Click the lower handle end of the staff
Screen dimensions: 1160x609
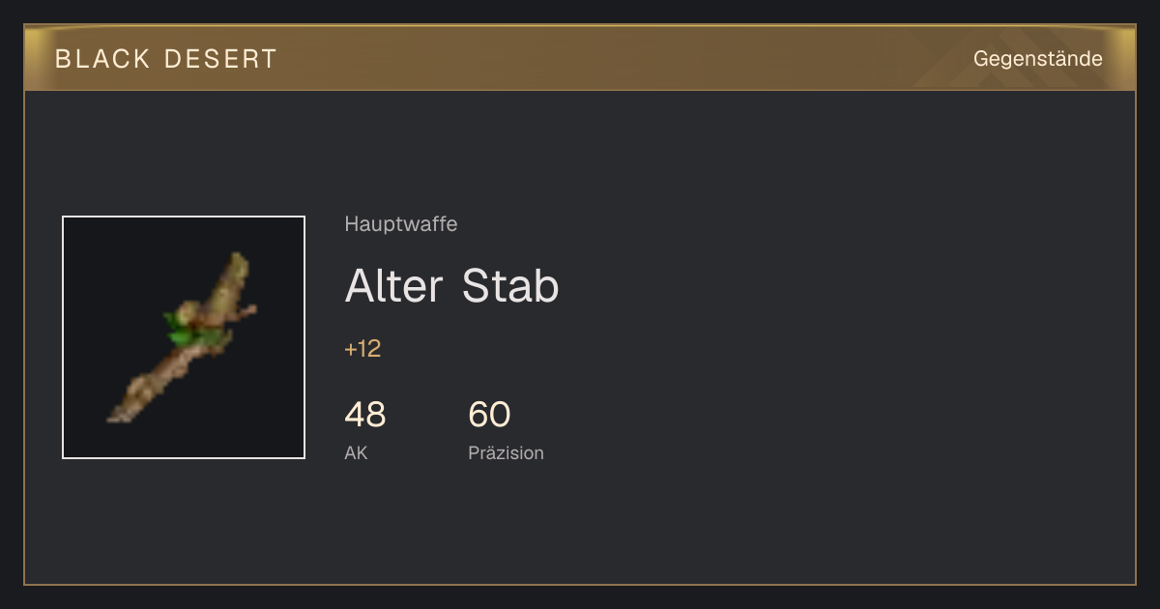click(x=122, y=414)
